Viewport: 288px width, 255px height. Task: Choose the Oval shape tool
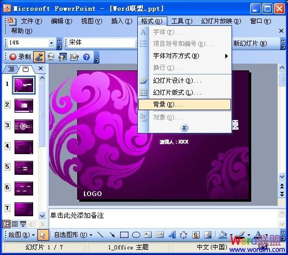click(136, 235)
